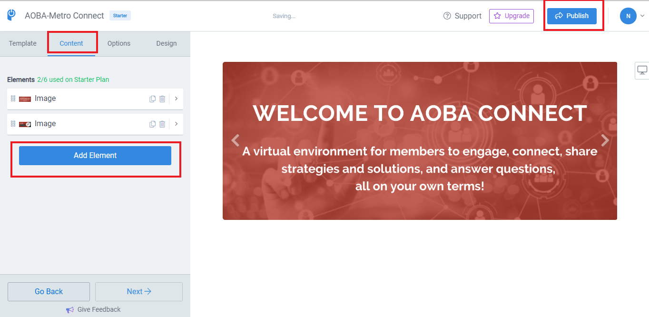Viewport: 649px width, 317px height.
Task: Click the share arrow icon in Publish
Action: (x=559, y=16)
